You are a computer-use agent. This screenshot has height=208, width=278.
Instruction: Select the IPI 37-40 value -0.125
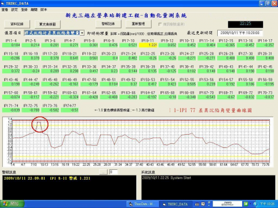167,71
